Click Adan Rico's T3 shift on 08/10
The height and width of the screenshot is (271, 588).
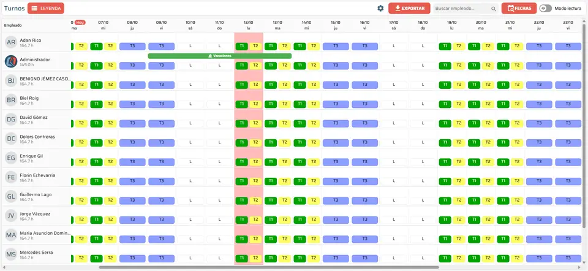pos(132,46)
